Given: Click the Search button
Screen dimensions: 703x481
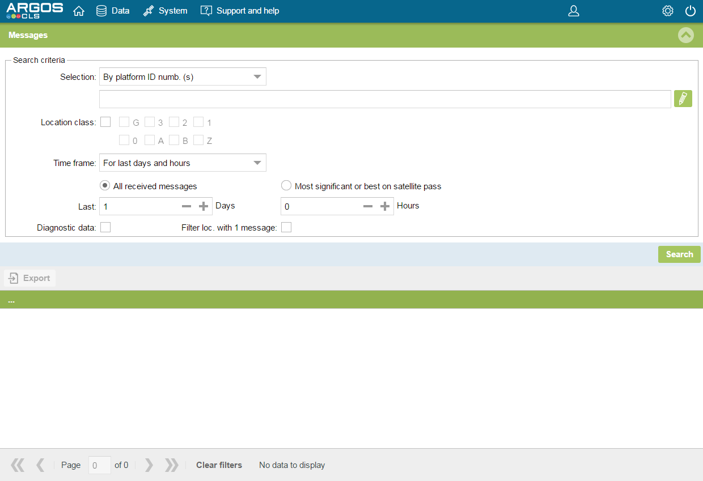Looking at the screenshot, I should 679,254.
